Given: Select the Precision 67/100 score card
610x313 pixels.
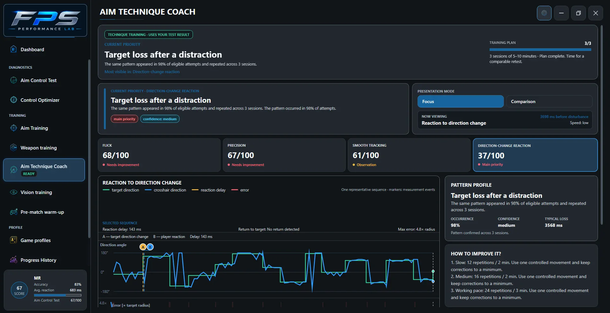Looking at the screenshot, I should (284, 155).
